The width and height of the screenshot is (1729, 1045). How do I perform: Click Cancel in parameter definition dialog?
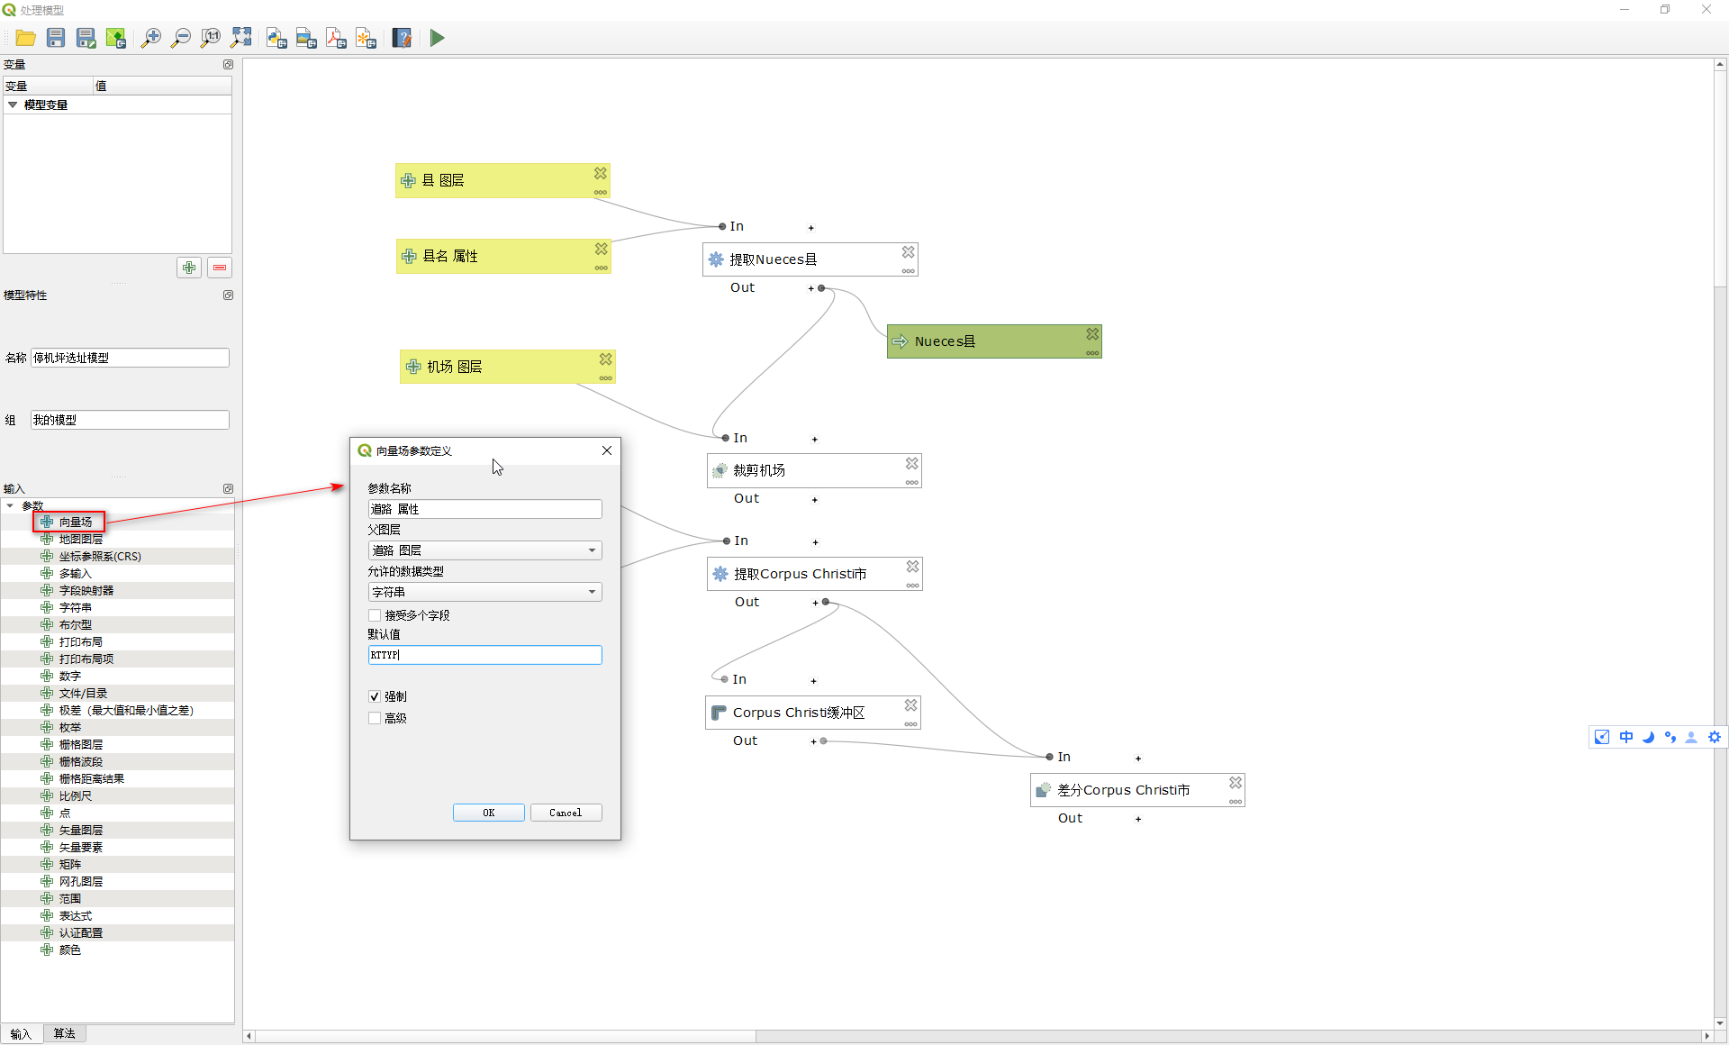(566, 813)
